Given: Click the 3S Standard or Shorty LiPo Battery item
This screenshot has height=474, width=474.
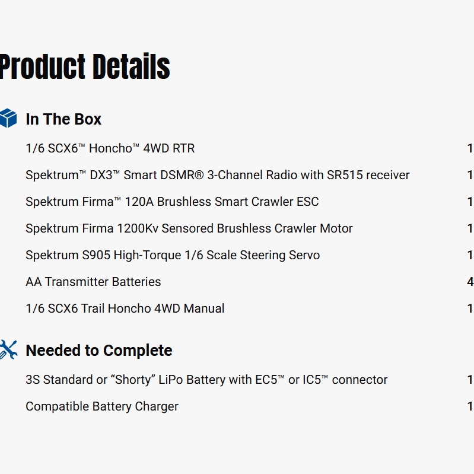Looking at the screenshot, I should pos(206,380).
